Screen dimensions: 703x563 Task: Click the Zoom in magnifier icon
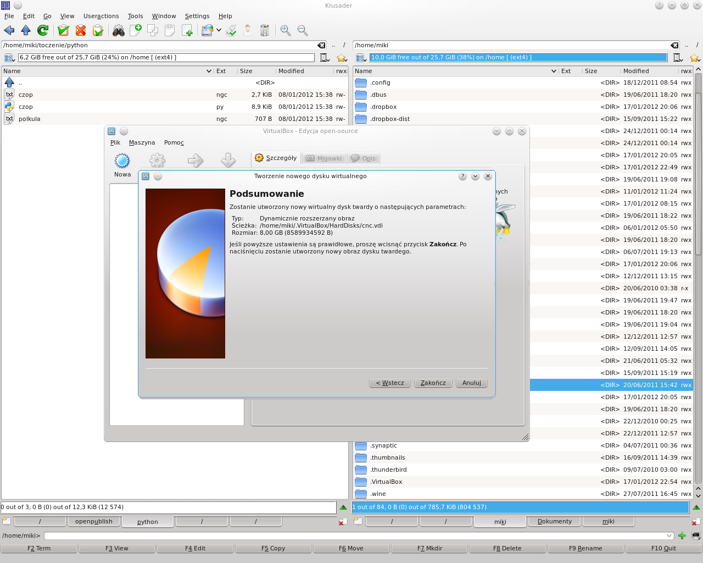click(x=286, y=30)
